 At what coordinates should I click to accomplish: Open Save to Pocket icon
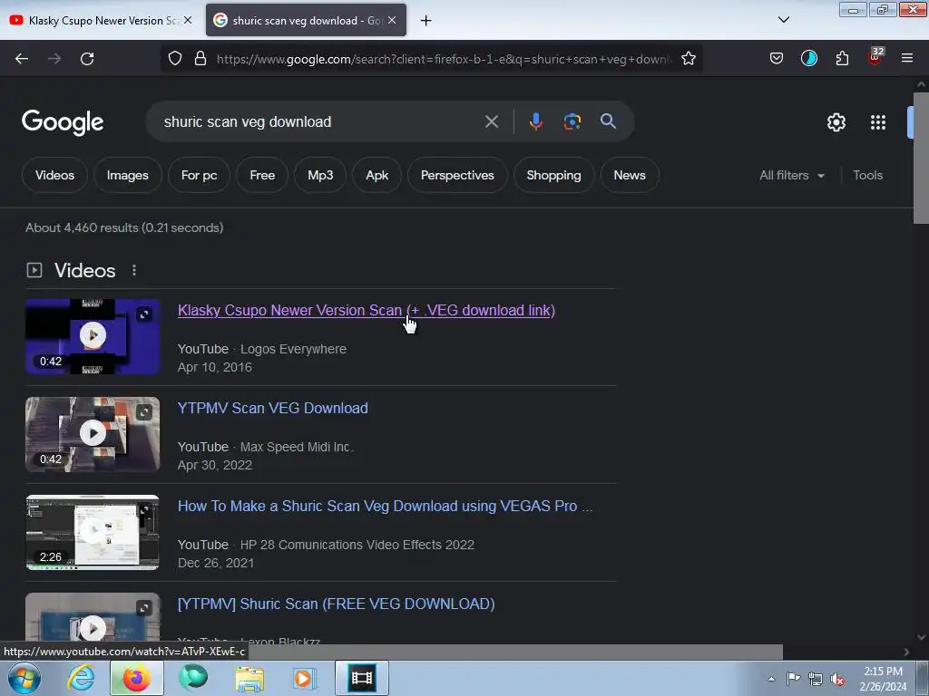coord(777,59)
